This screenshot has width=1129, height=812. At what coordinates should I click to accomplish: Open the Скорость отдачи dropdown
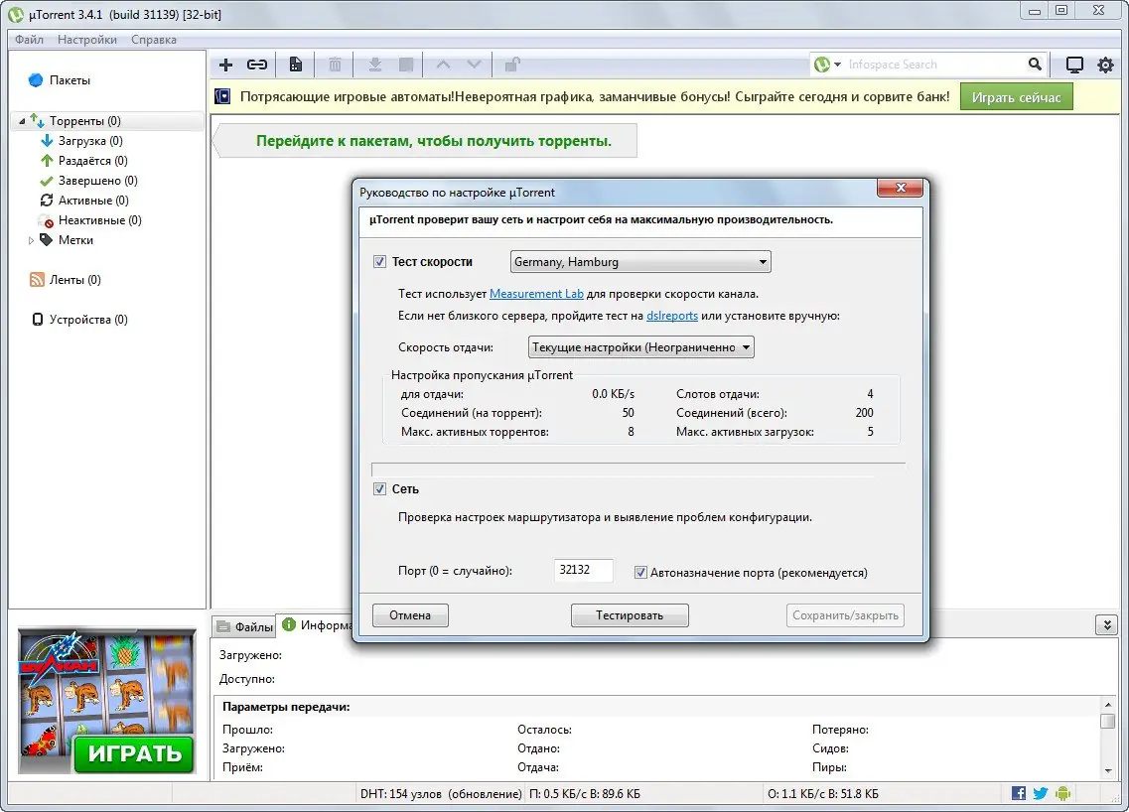[x=640, y=347]
